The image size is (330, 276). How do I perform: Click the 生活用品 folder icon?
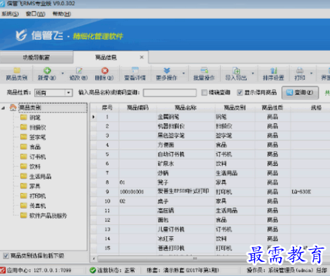pyautogui.click(x=24, y=176)
